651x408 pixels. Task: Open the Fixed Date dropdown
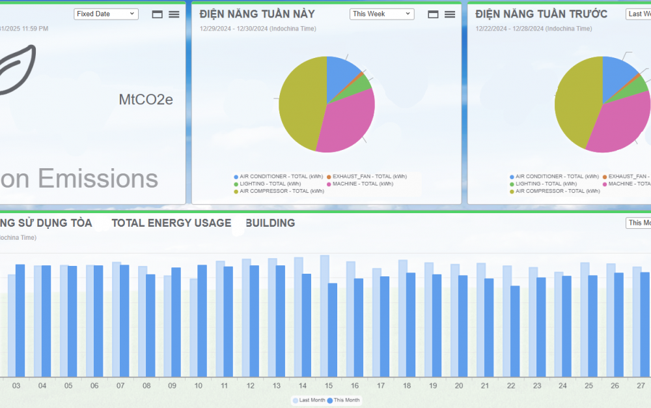[x=105, y=14]
